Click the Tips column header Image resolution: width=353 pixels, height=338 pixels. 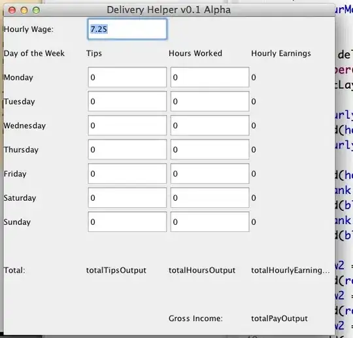click(94, 54)
